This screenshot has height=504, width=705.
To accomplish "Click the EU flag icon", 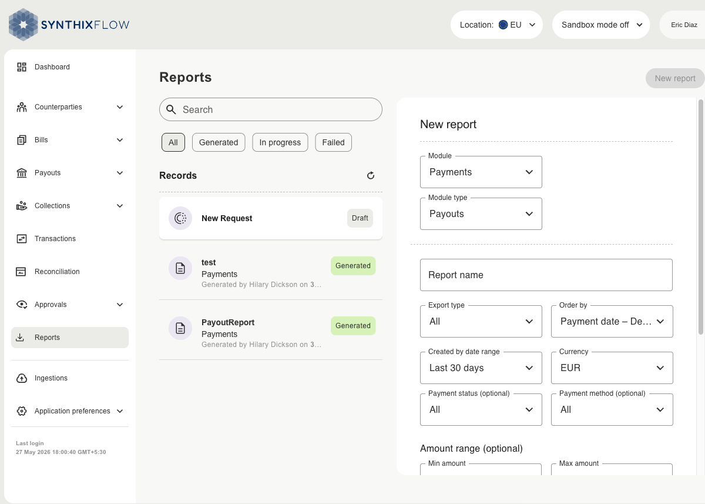I will tap(503, 25).
